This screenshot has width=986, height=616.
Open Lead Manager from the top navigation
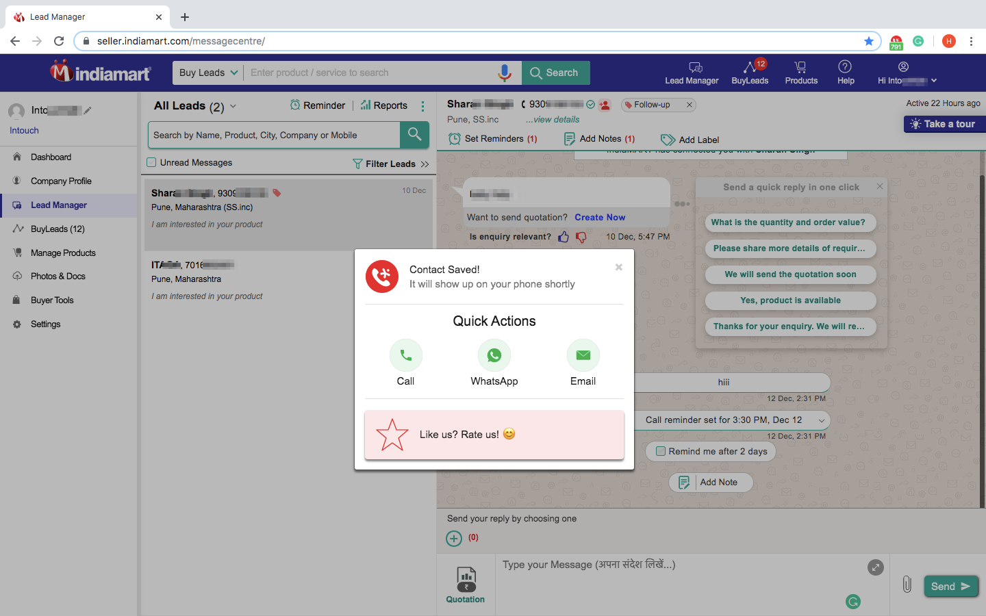click(x=692, y=73)
